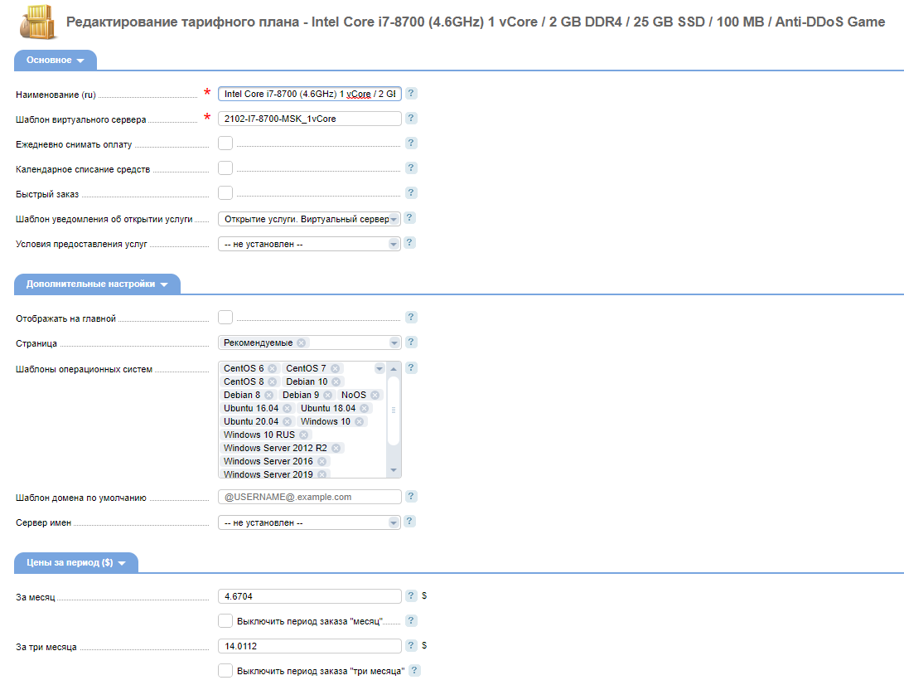
Task: Collapse the "Основное" section
Action: coord(80,60)
